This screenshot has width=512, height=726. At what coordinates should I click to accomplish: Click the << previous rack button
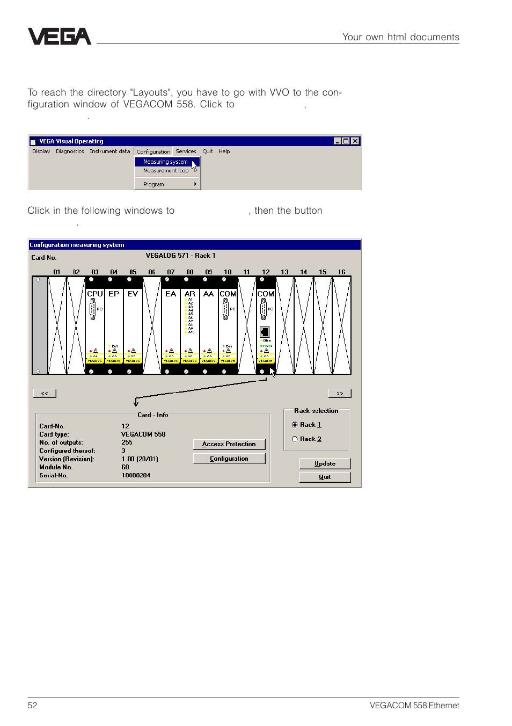coord(45,394)
